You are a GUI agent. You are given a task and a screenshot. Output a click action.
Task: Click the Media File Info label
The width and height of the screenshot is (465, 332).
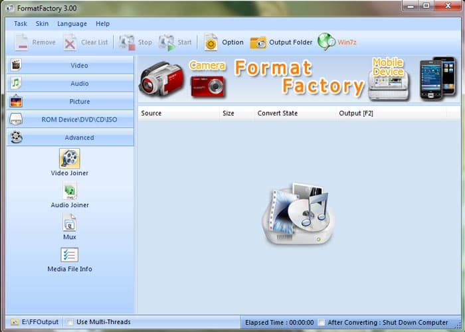[70, 269]
